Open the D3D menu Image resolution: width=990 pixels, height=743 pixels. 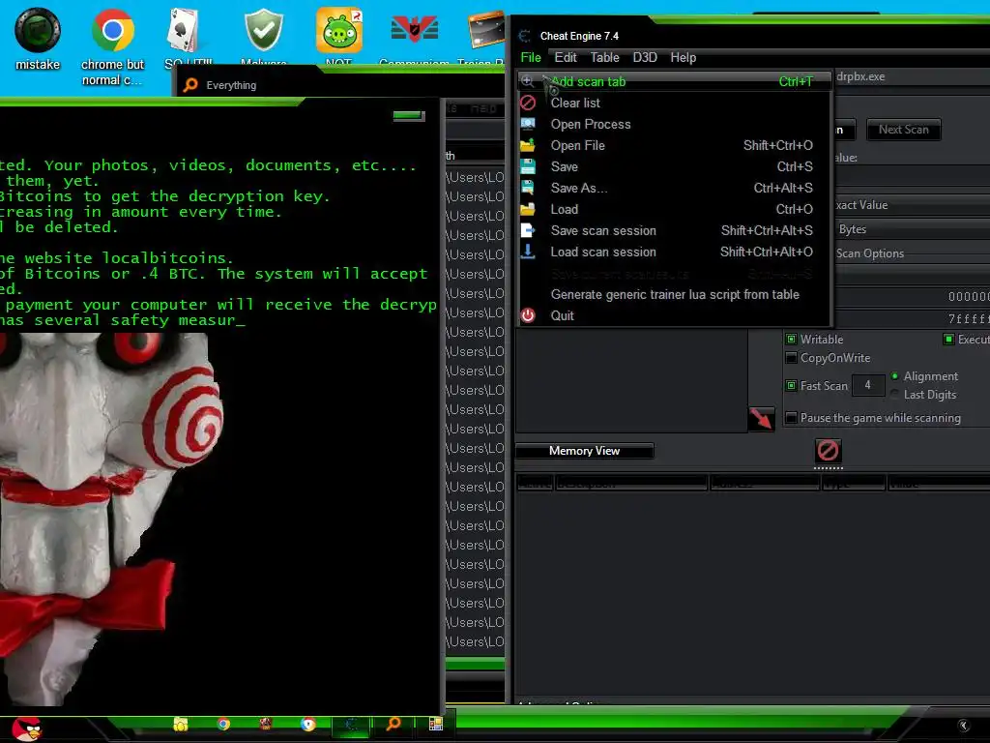(x=645, y=57)
